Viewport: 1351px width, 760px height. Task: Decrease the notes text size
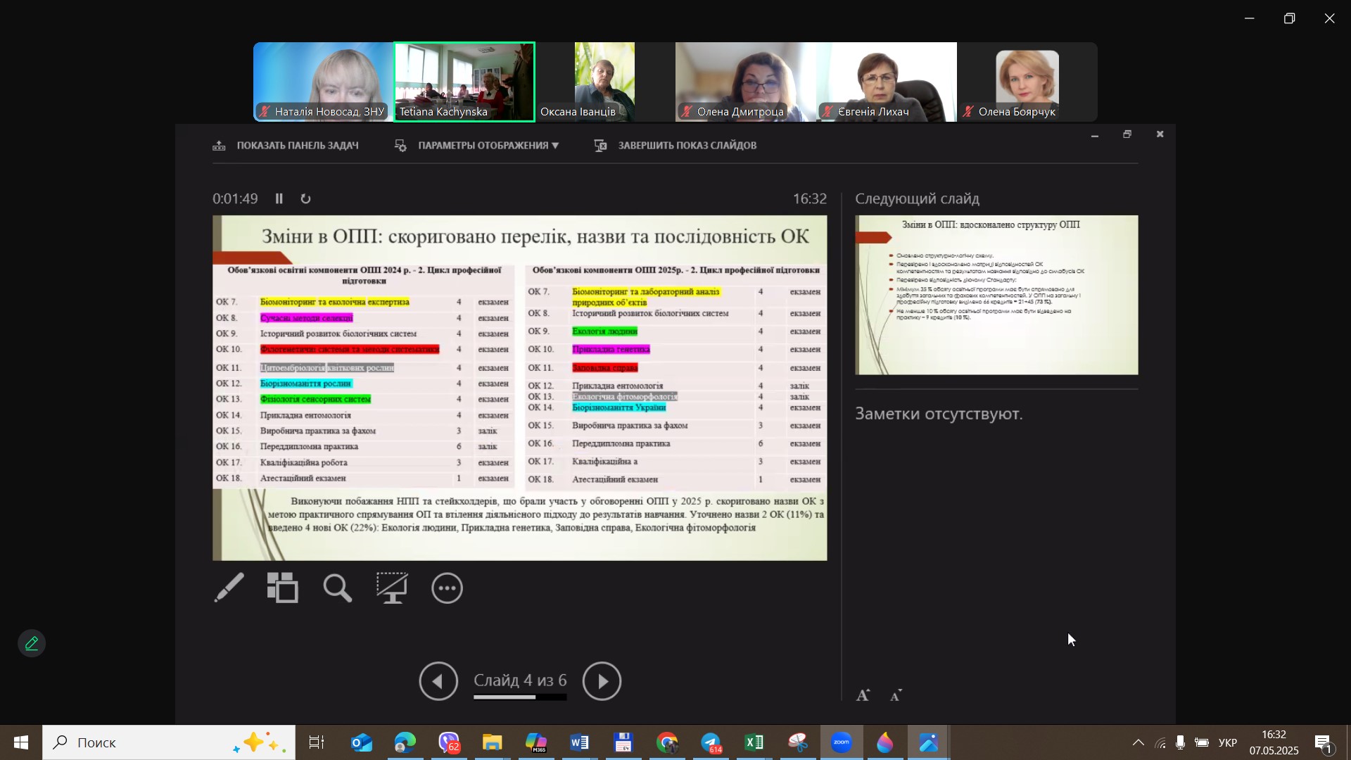(x=896, y=696)
